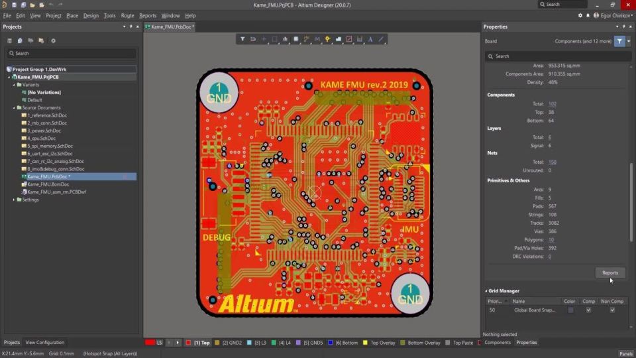
Task: Open the Reports menu
Action: coord(148,15)
